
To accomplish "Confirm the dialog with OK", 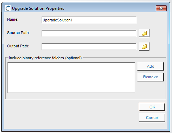I will pyautogui.click(x=152, y=107).
